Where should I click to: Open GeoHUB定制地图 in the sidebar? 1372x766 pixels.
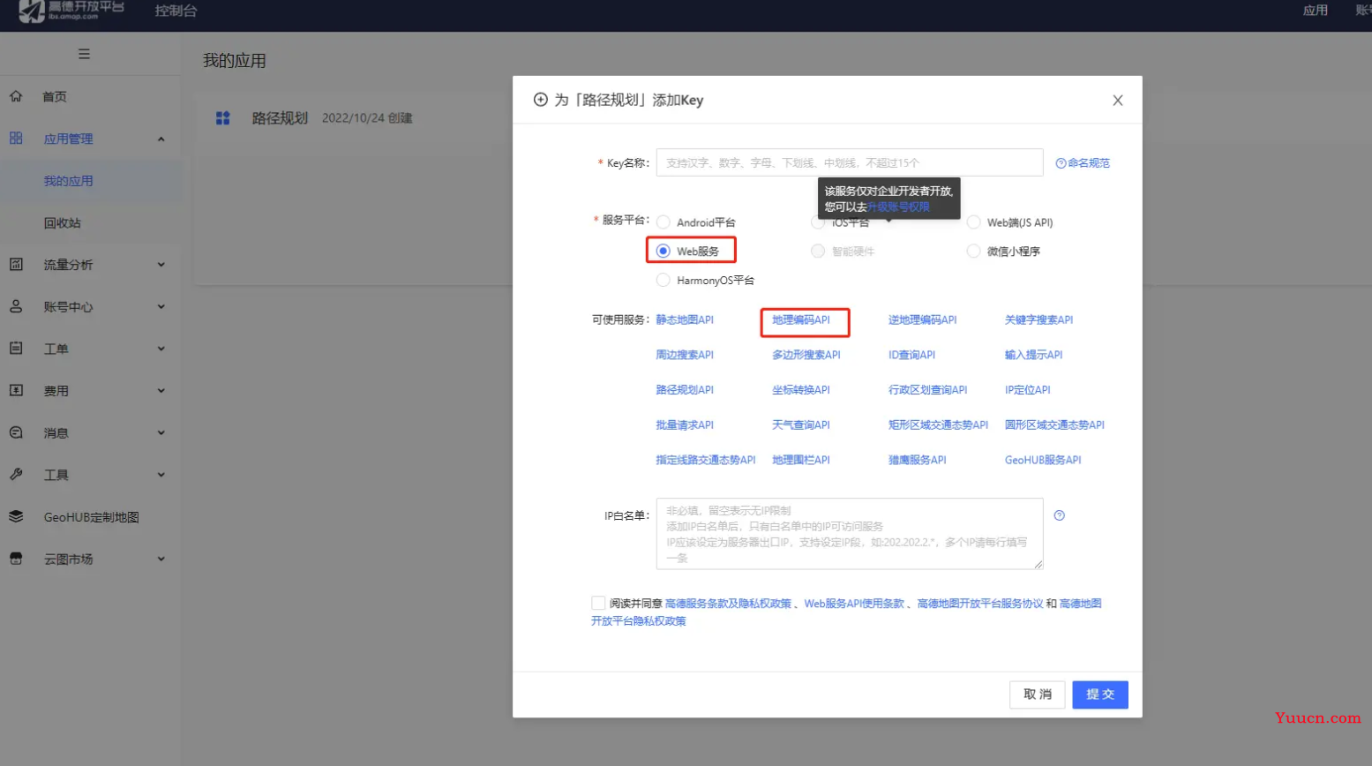[92, 517]
